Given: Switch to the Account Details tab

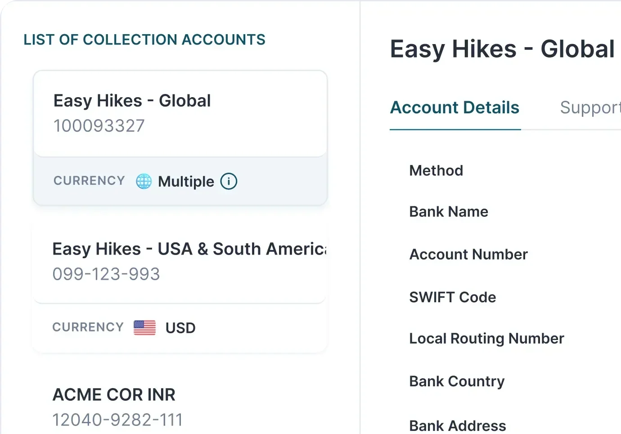Looking at the screenshot, I should point(454,108).
